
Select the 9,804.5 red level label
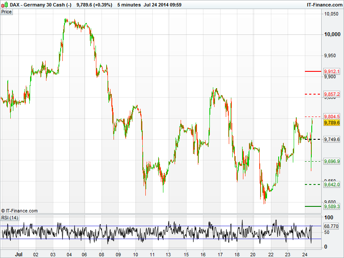[332, 117]
